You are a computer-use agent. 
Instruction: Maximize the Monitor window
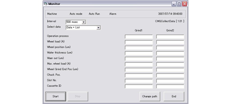[x=179, y=4]
